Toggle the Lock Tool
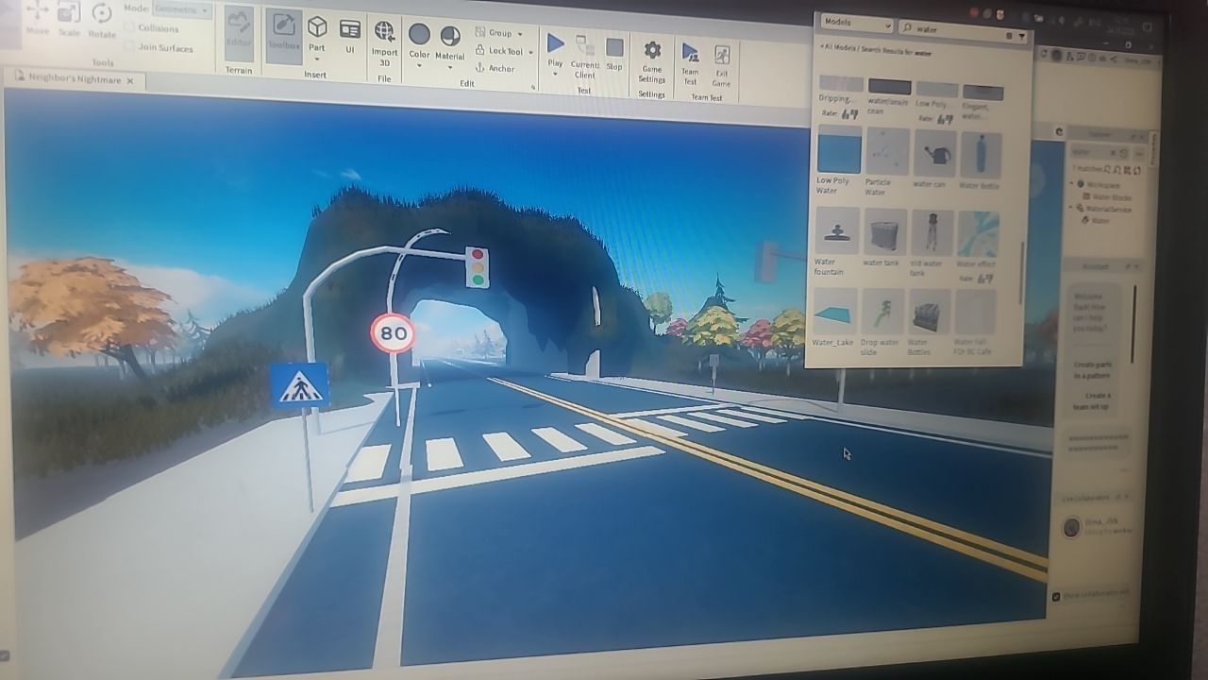Image resolution: width=1208 pixels, height=680 pixels. click(499, 51)
